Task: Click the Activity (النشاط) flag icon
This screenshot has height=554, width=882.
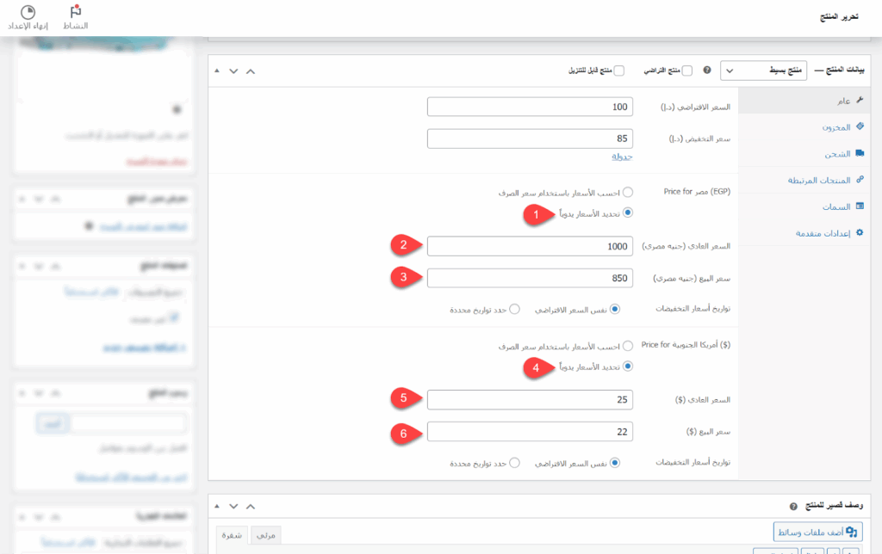Action: tap(75, 12)
